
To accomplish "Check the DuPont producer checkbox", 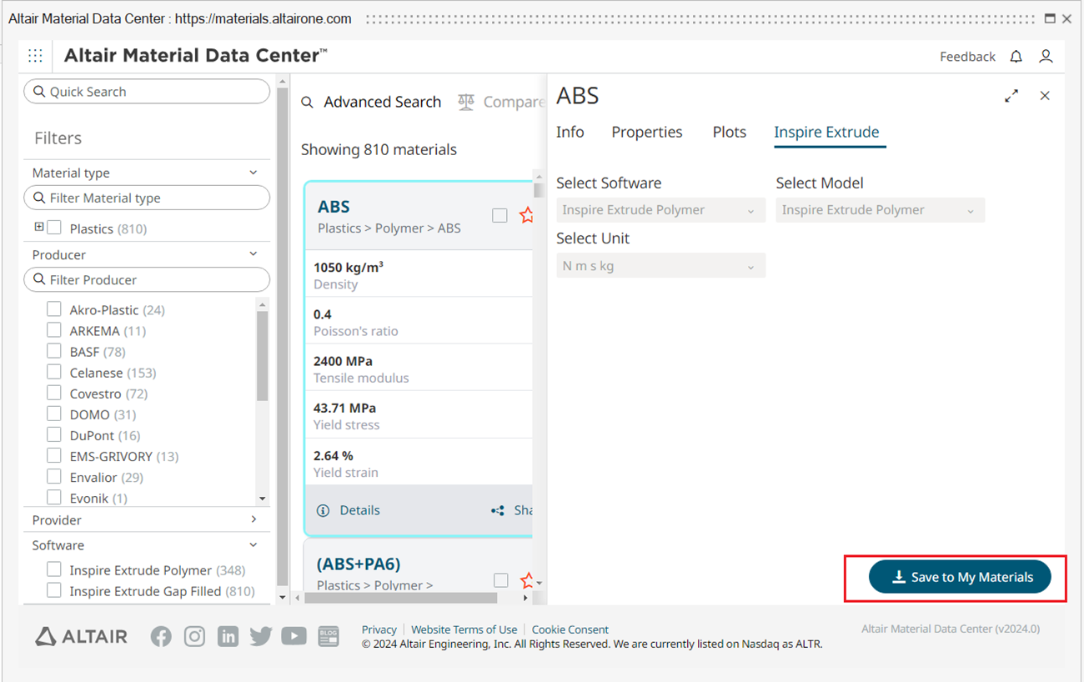I will pyautogui.click(x=54, y=434).
